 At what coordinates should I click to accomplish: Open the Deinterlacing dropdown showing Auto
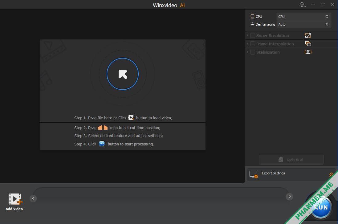click(x=303, y=24)
